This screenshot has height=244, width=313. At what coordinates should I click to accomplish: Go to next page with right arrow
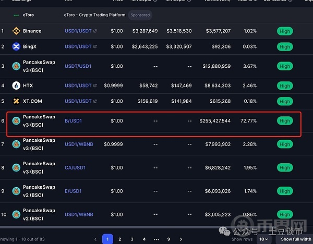point(181,239)
